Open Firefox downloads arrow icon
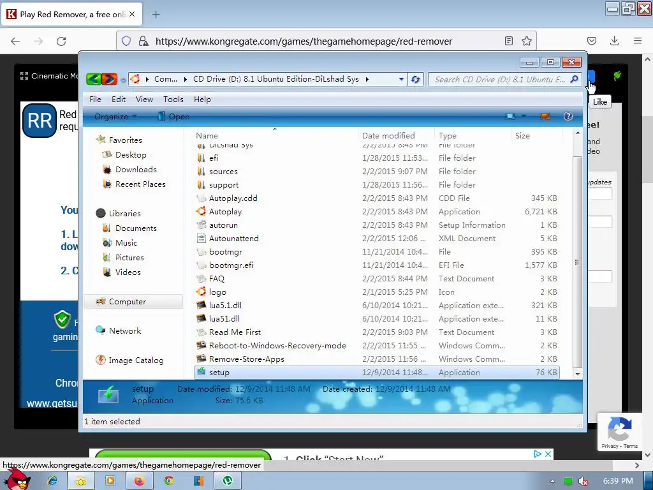The width and height of the screenshot is (653, 490). point(614,41)
